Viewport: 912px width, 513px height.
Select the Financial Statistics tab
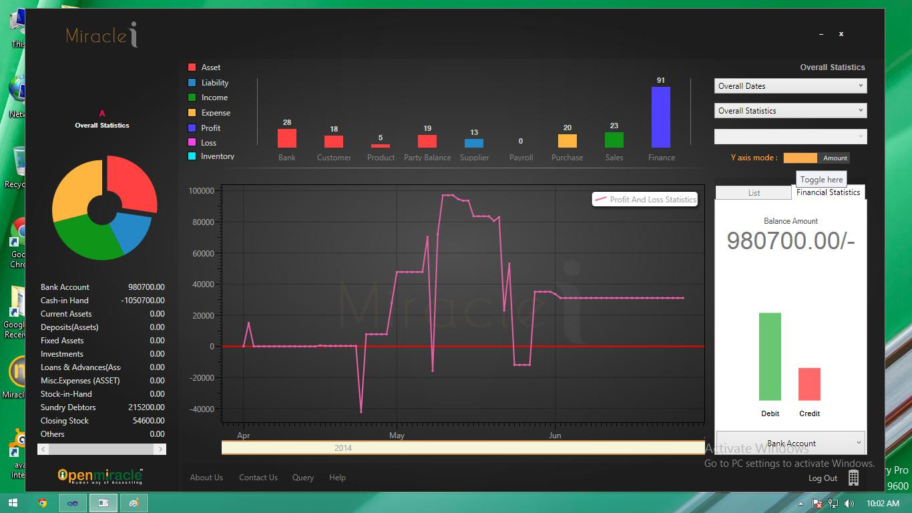coord(828,192)
